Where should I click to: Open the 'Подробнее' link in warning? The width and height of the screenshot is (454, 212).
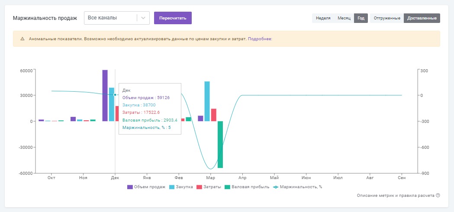260,39
